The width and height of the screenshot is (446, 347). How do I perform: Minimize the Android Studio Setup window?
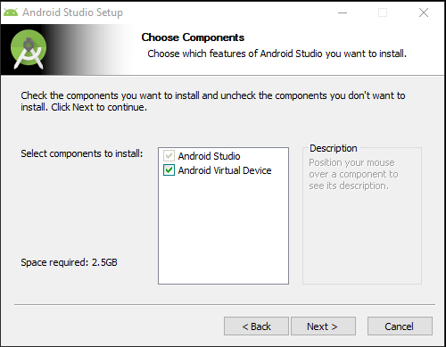[x=343, y=12]
